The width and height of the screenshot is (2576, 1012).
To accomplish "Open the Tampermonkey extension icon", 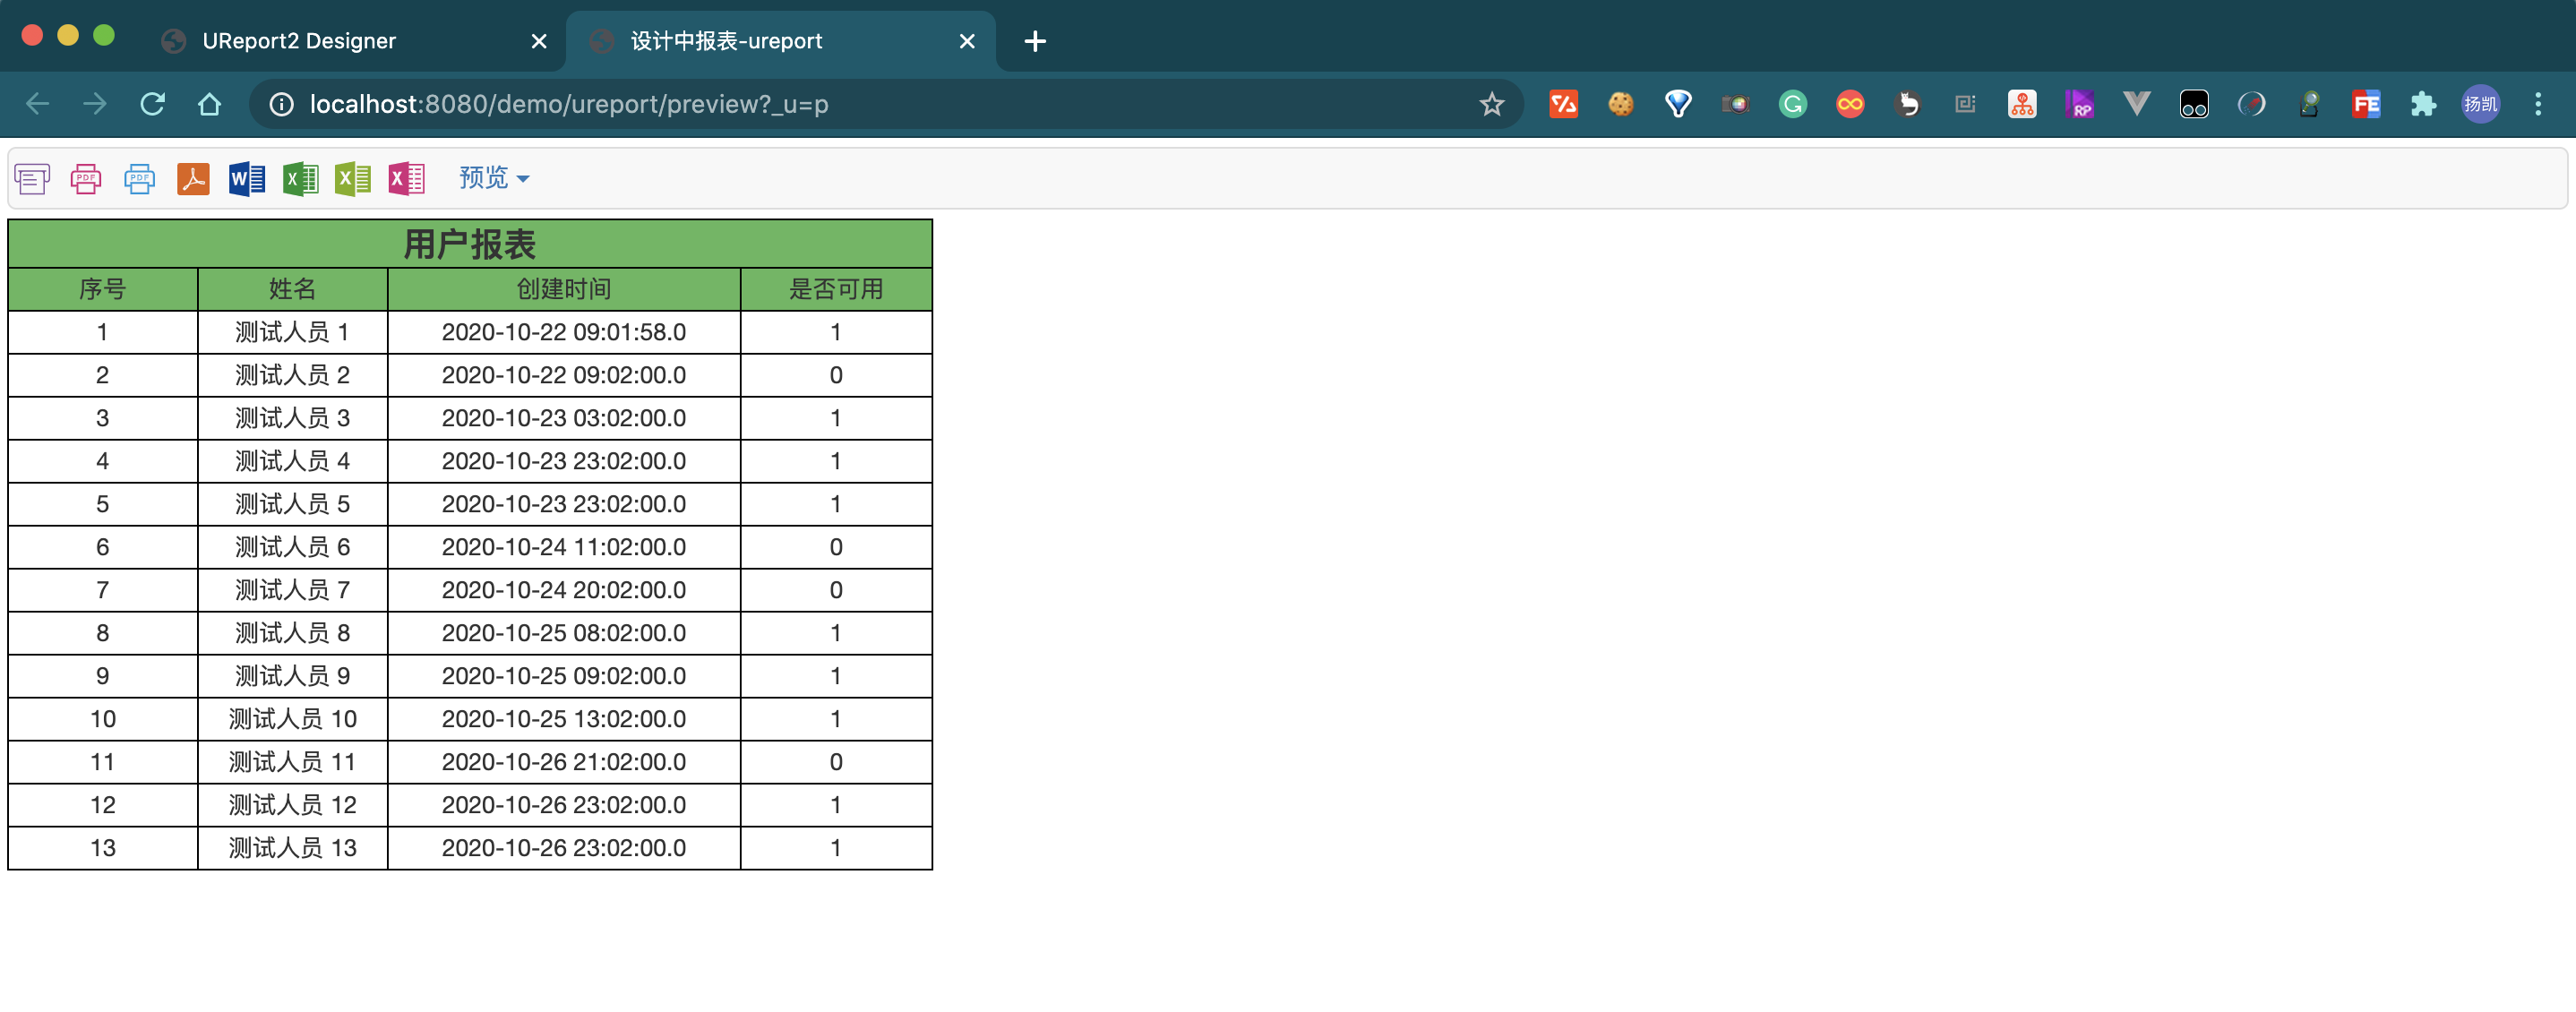I will click(2194, 104).
